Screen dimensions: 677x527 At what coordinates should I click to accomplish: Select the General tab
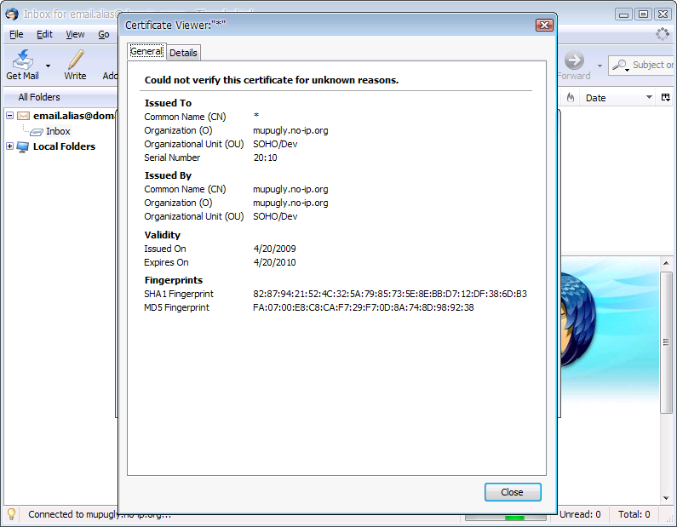click(x=146, y=52)
